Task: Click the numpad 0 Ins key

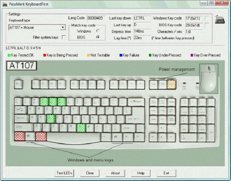Action: click(x=188, y=137)
